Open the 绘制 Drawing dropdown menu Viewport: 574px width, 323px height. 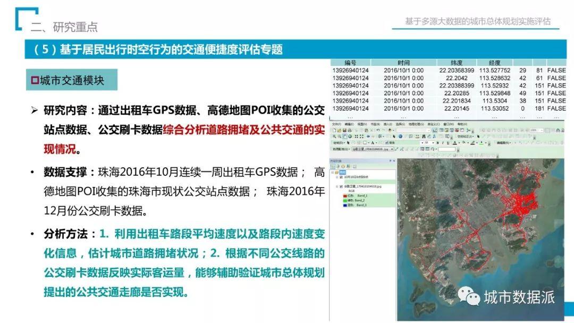pos(339,143)
